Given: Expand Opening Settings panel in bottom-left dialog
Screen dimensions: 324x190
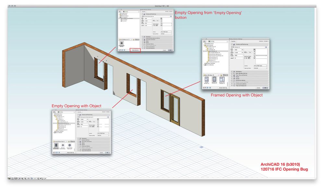Looking at the screenshot, I should click(78, 140).
